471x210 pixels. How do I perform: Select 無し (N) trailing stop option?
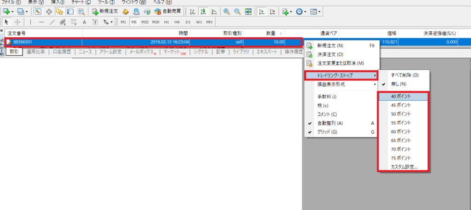[398, 84]
